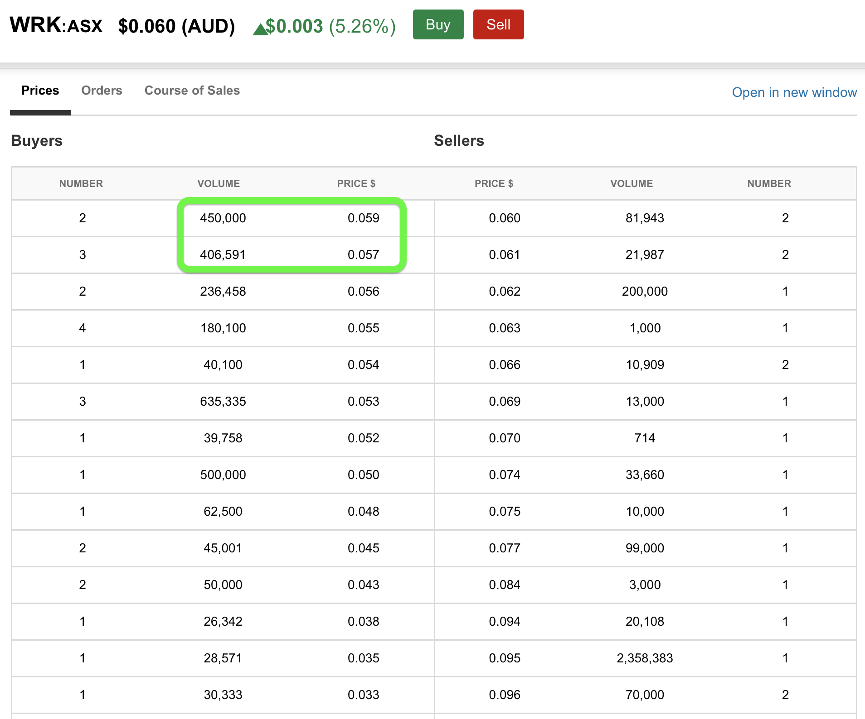Select buyers price 0.059
This screenshot has height=719, width=865.
click(364, 218)
